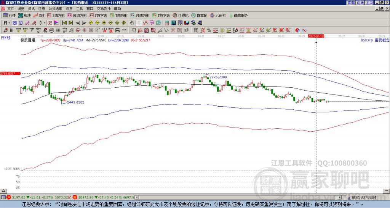Click the black left arrow icon
Image resolution: width=390 pixels, height=208 pixels.
click(78, 23)
